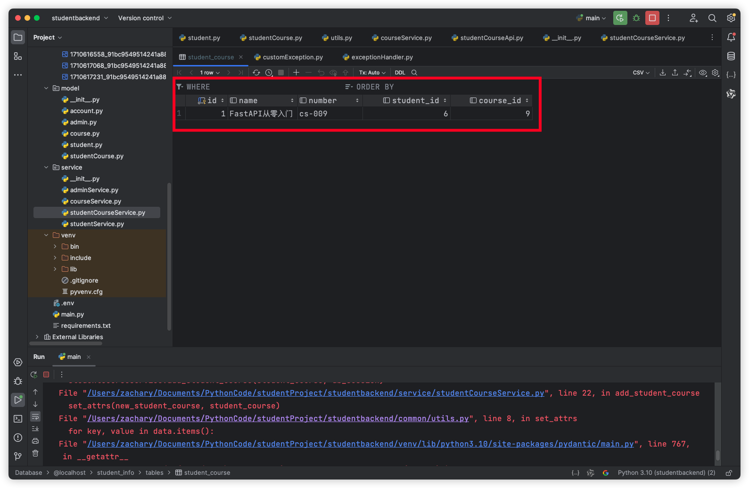Switch to the courseService.py editor tab

405,38
